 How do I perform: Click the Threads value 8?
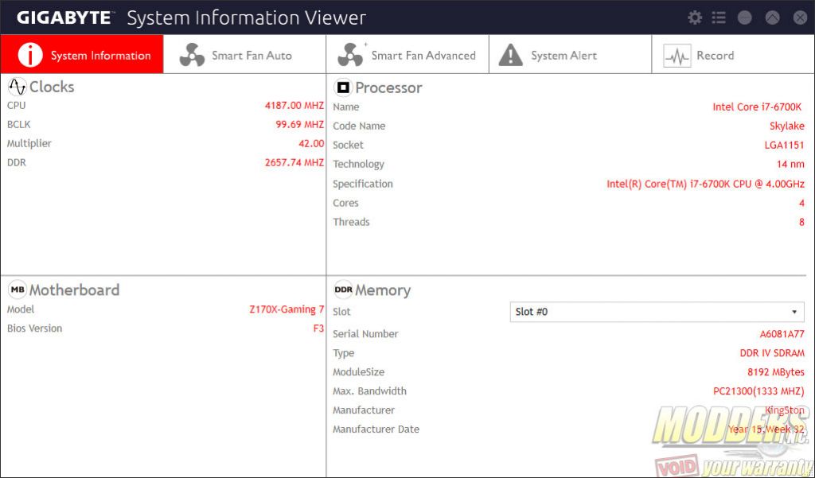click(x=802, y=223)
